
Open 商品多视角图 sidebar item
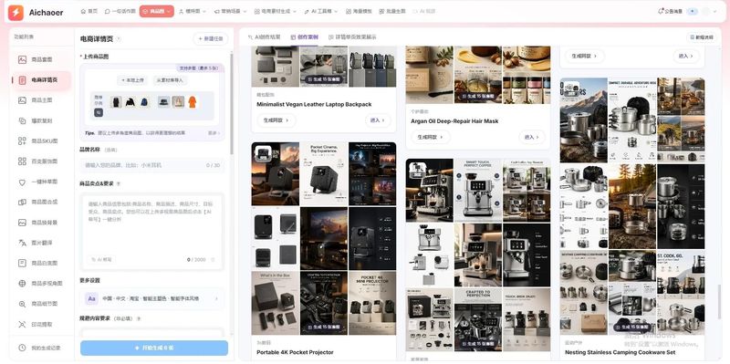(x=41, y=284)
